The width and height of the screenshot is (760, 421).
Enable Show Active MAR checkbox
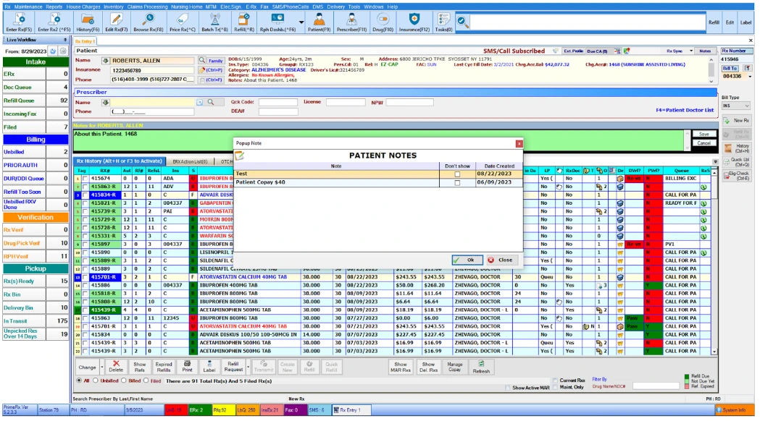pyautogui.click(x=508, y=388)
